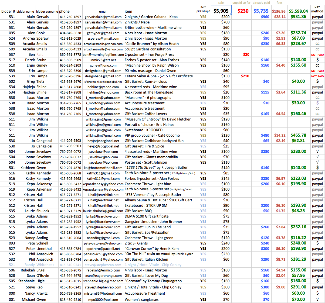This screenshot has height=303, width=325.
Task: Select the red $210 unpaid amount
Action: pyautogui.click(x=245, y=76)
